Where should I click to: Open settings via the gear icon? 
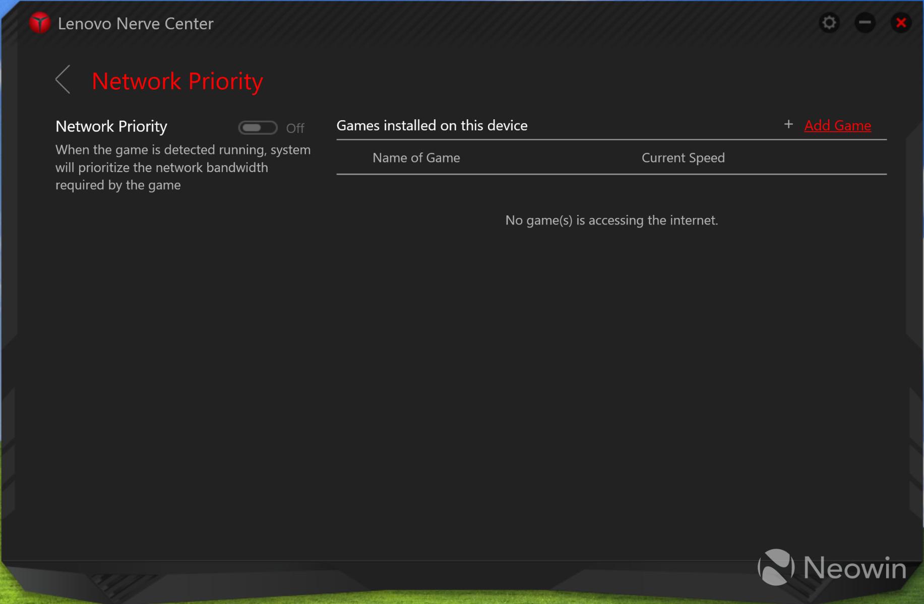[829, 23]
